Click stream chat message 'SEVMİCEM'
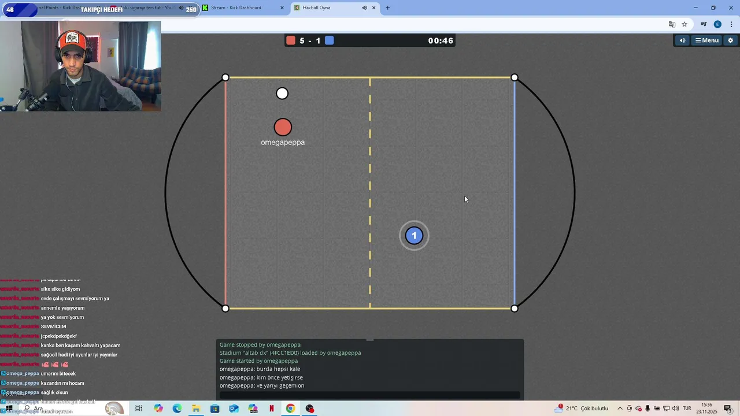Image resolution: width=740 pixels, height=416 pixels. (x=54, y=326)
